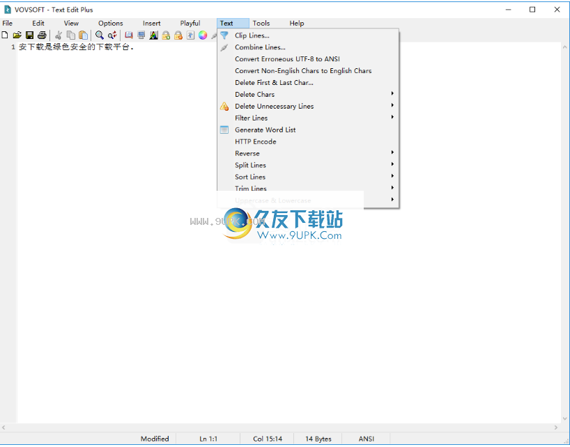The height and width of the screenshot is (447, 570).
Task: Expand the Uppercase & Lowercase submenu arrow
Action: pyautogui.click(x=392, y=200)
